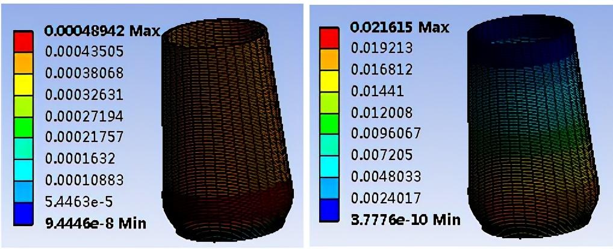Click the legend value 0.00027194

pyautogui.click(x=84, y=115)
